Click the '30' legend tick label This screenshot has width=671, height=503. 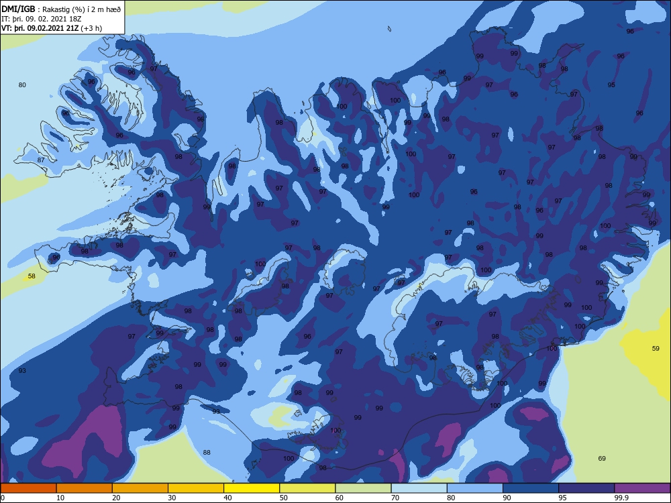click(x=172, y=498)
